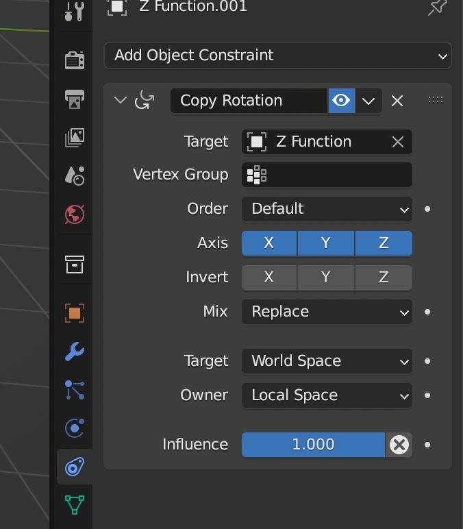Open the Render properties tab

tap(75, 60)
